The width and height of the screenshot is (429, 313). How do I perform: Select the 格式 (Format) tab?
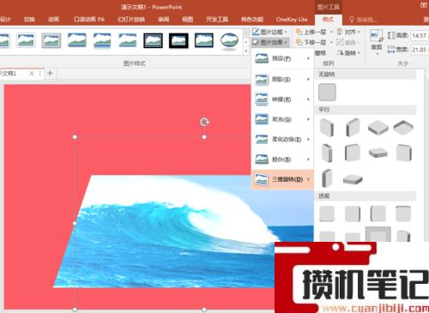click(328, 20)
